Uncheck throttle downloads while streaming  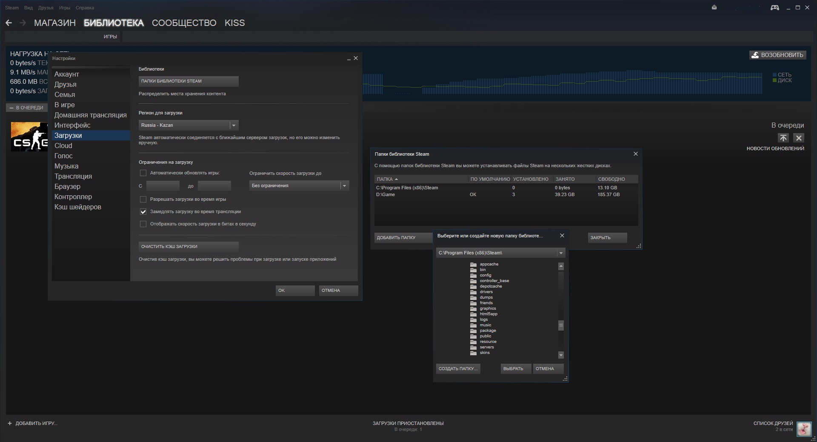coord(143,211)
